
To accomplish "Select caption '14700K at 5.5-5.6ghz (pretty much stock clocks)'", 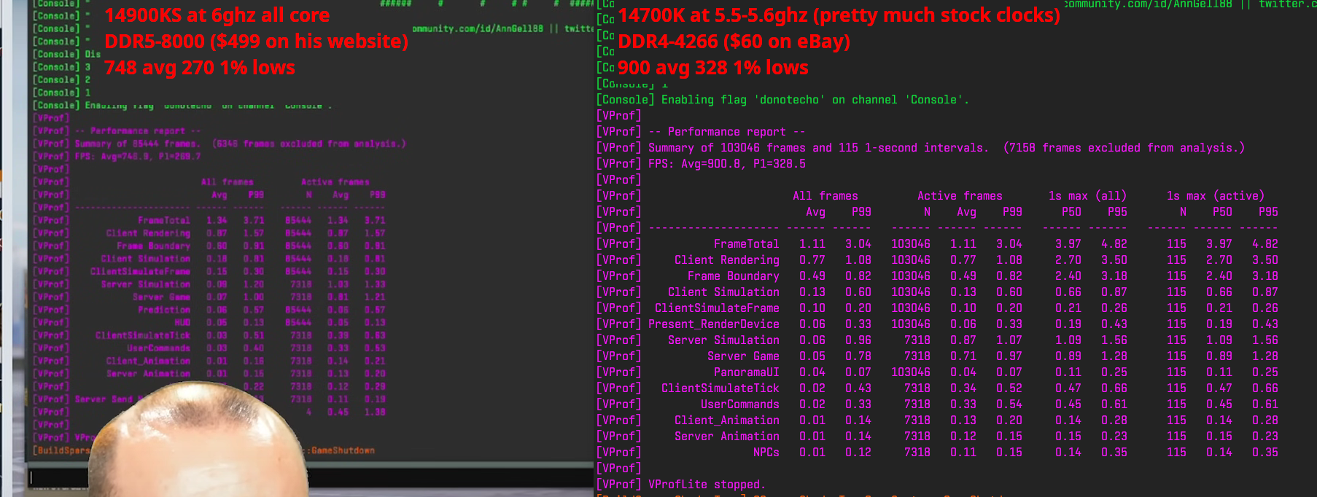I will point(839,15).
